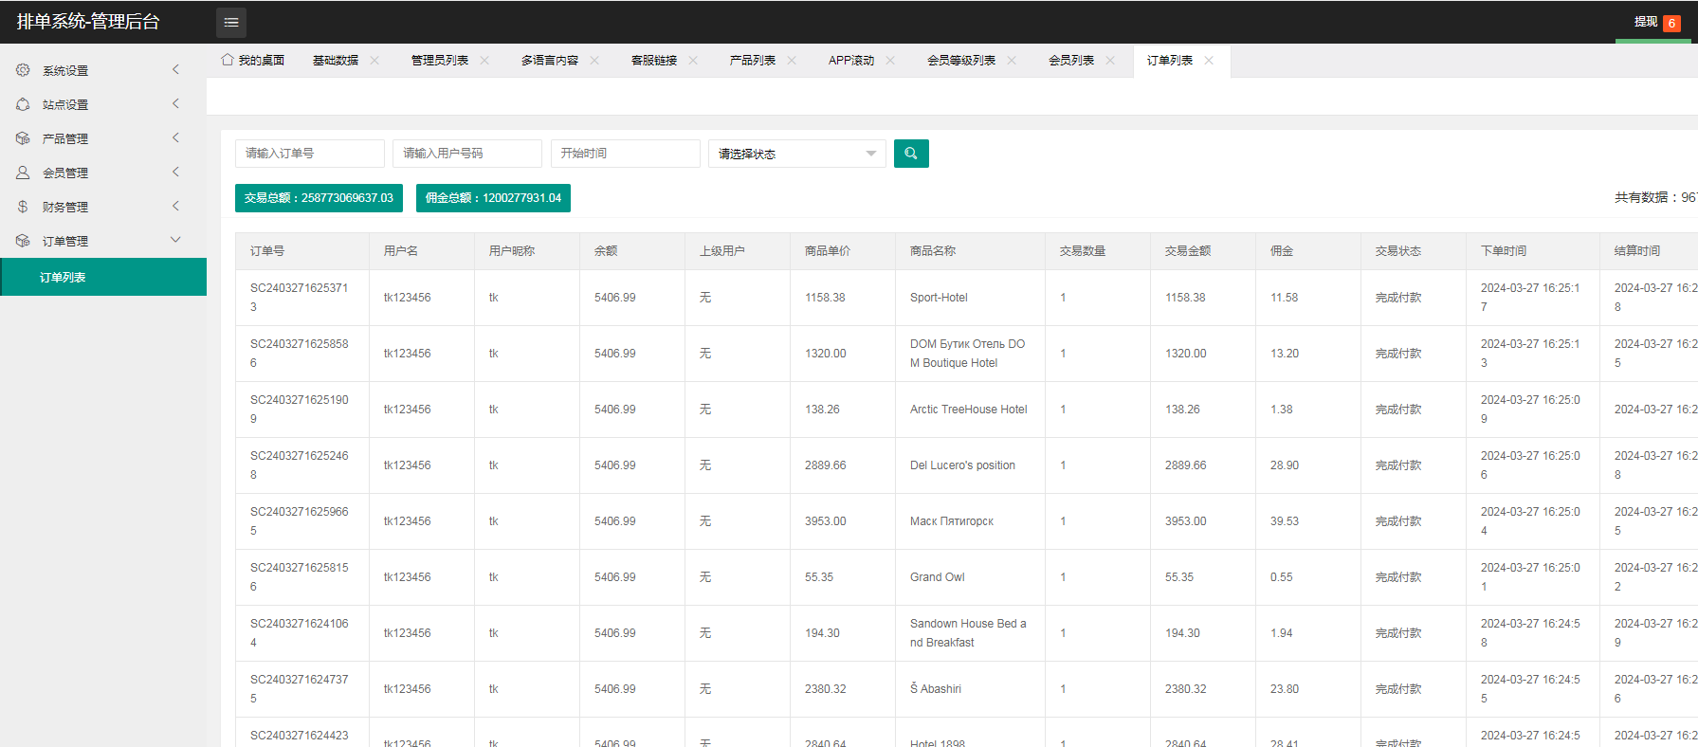Close the APP滚动 tab
This screenshot has height=747, width=1698.
click(x=890, y=61)
